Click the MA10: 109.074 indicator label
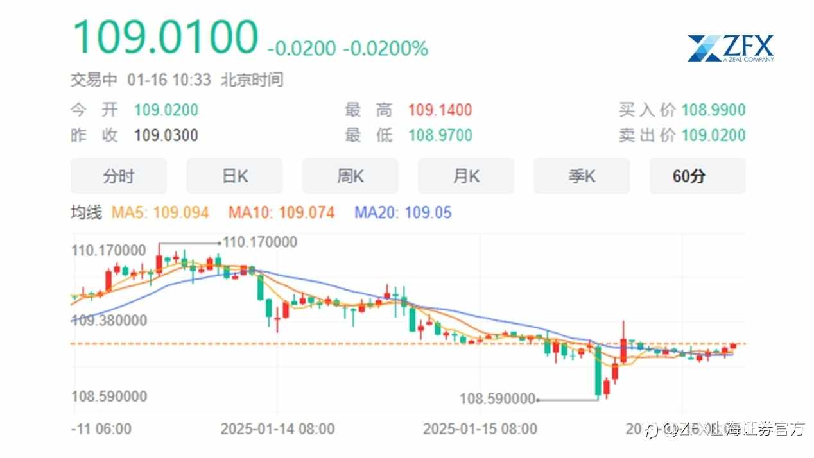The image size is (814, 458). (x=281, y=212)
